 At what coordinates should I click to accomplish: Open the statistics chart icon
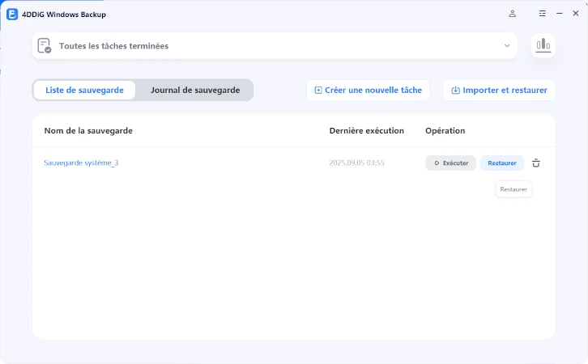coord(543,45)
